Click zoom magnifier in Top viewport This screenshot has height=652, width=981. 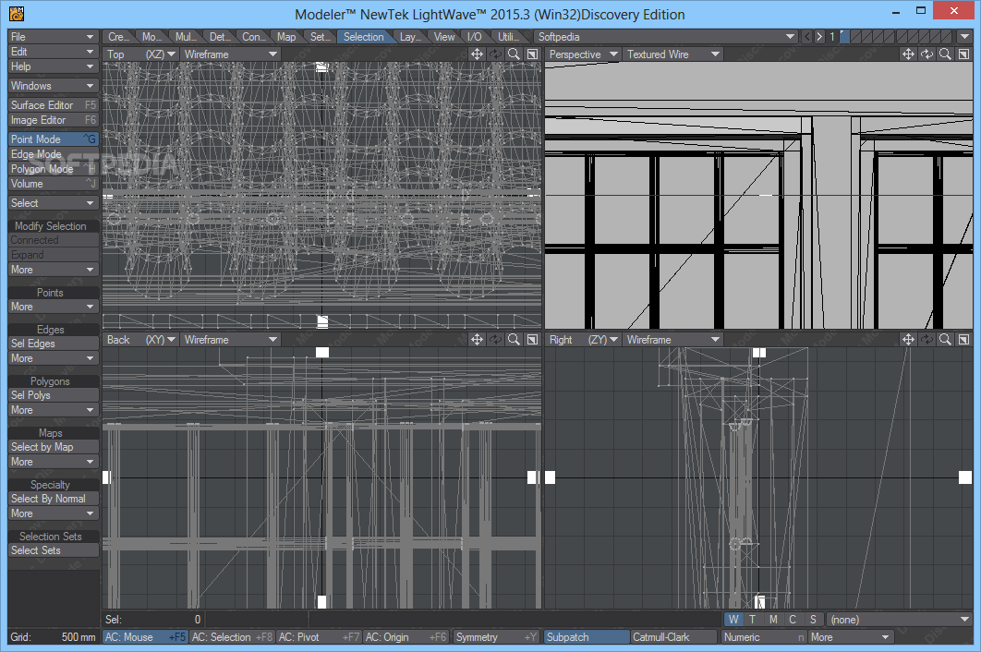point(514,54)
